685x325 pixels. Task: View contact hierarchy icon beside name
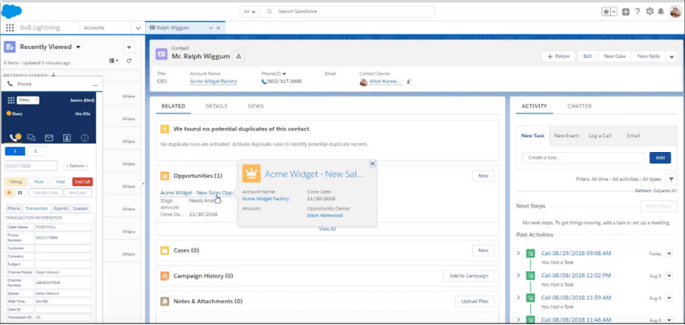pos(239,56)
